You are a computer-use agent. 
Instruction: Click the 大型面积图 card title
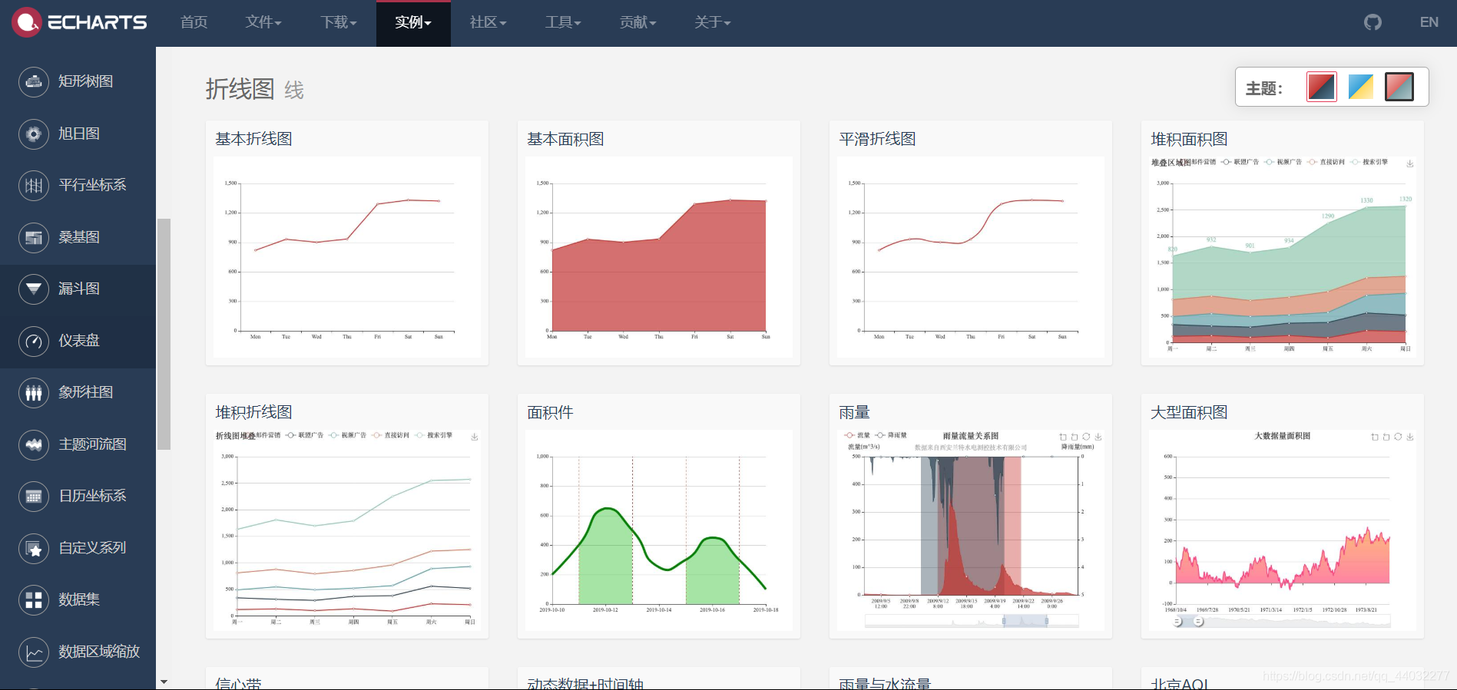[x=1189, y=412]
